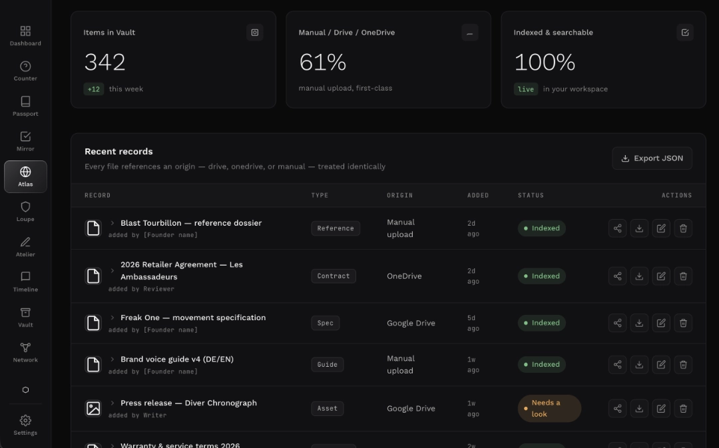Edit the Blast Tourbillon dossier record
The image size is (719, 448).
coord(661,228)
